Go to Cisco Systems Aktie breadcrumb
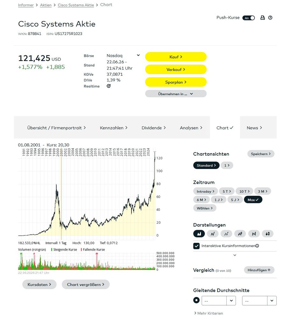This screenshot has height=318, width=299. [76, 5]
